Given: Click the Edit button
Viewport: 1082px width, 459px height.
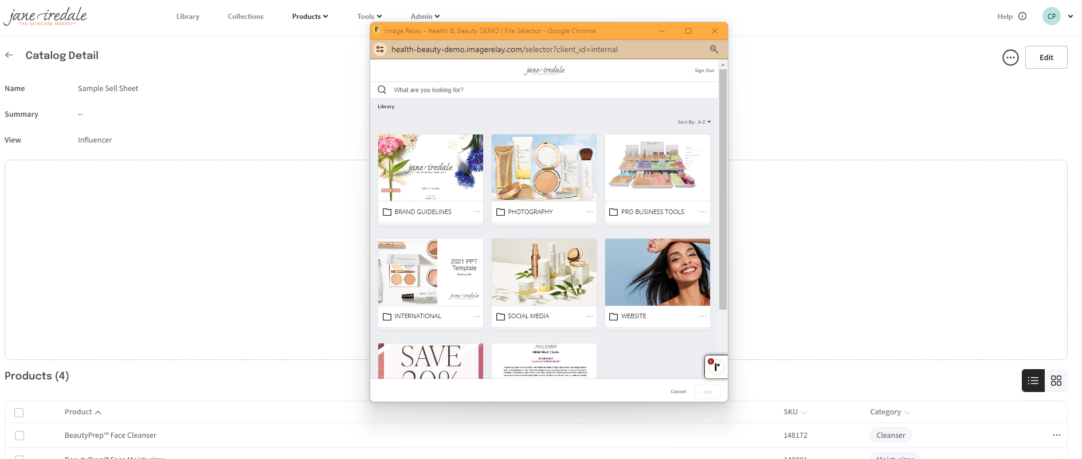Looking at the screenshot, I should 1046,57.
